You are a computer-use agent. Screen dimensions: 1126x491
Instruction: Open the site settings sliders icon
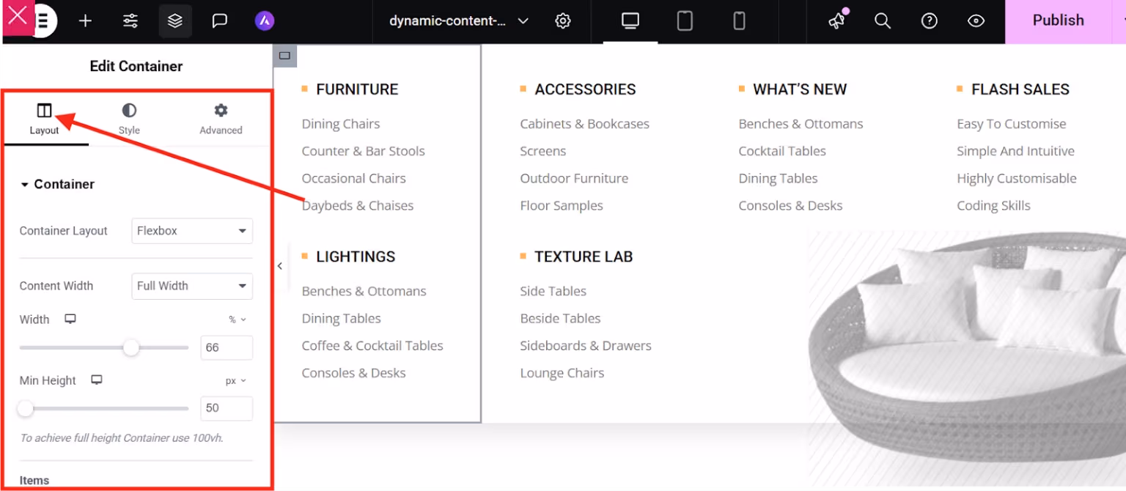click(130, 21)
